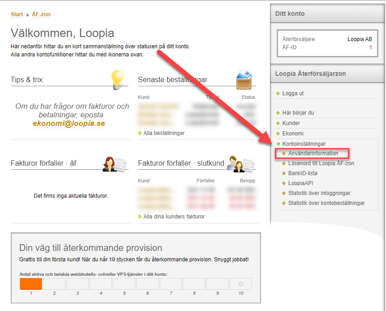Open the Här börjar du menu item
This screenshot has height=311, width=386.
point(298,113)
